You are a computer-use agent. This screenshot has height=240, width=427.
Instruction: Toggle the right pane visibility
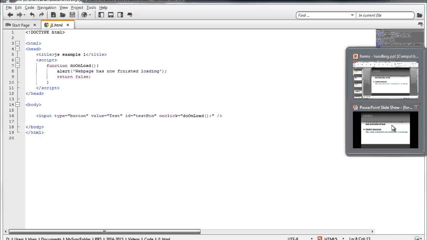[x=120, y=15]
